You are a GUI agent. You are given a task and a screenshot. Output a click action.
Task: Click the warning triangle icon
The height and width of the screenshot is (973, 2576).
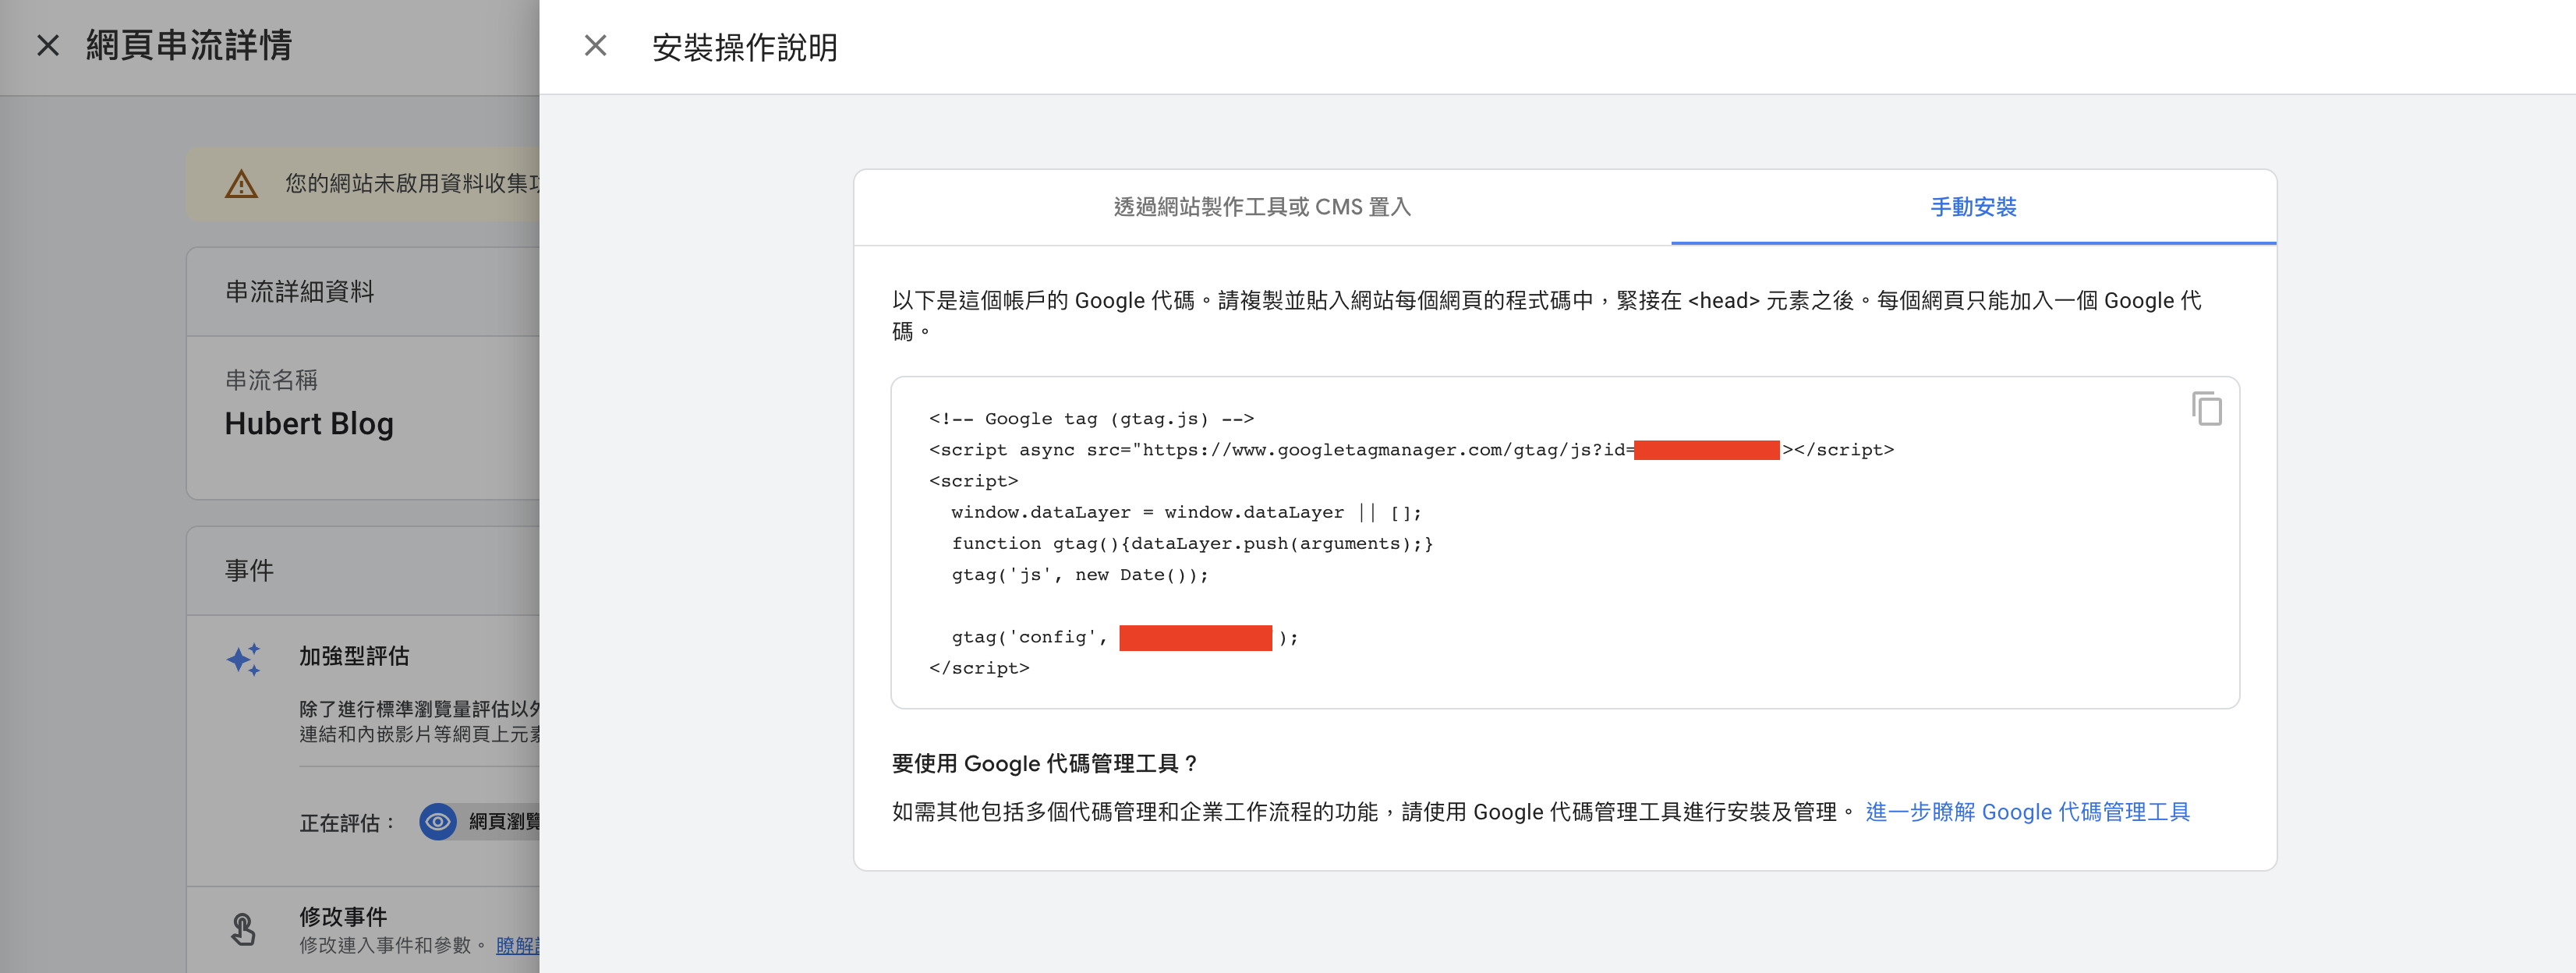[241, 184]
